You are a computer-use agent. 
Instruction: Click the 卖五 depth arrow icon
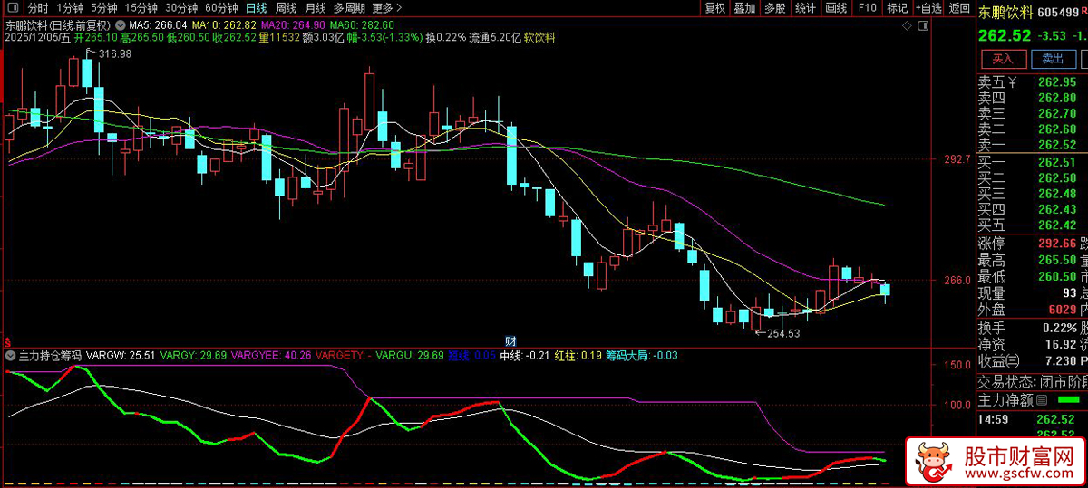point(1014,81)
